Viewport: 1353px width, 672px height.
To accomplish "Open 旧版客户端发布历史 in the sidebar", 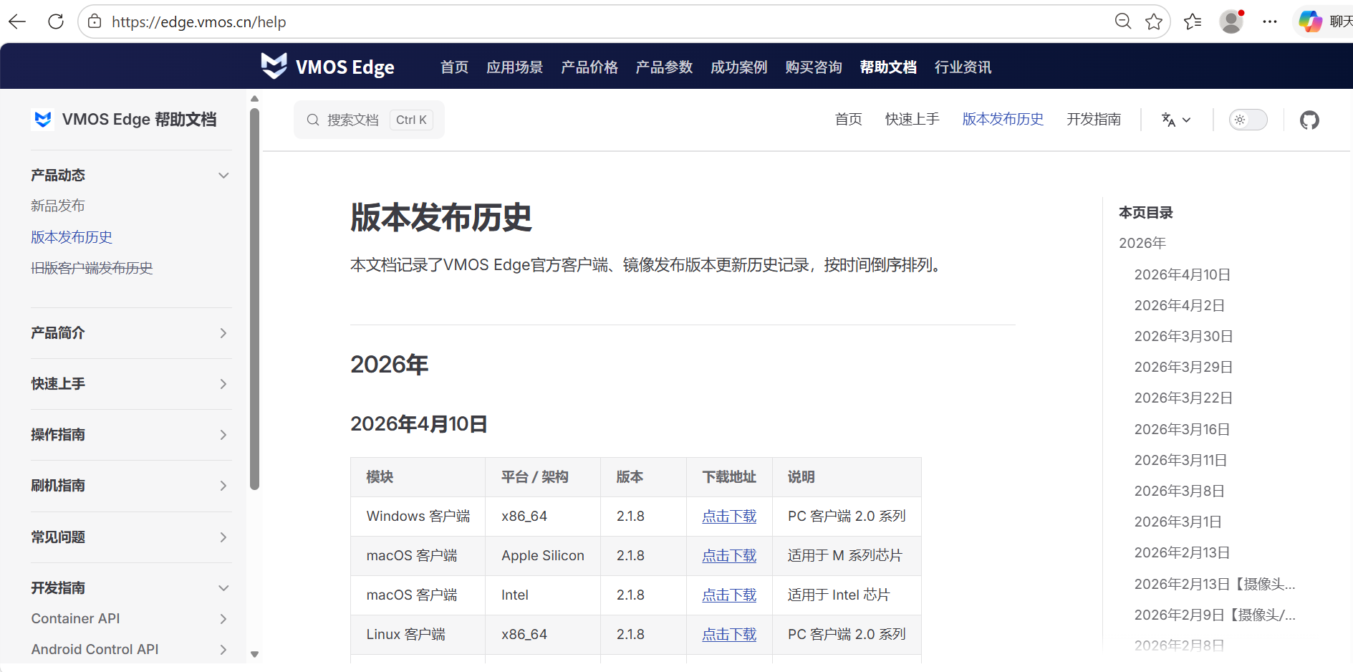I will coord(92,267).
